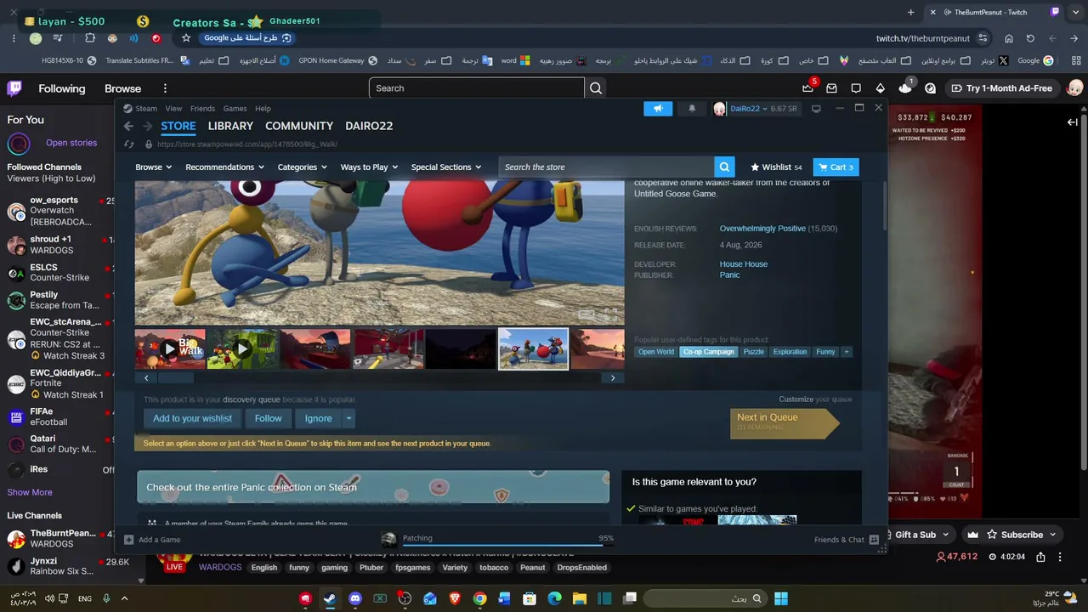The height and width of the screenshot is (612, 1088).
Task: Click the Steam back navigation arrow
Action: [128, 126]
